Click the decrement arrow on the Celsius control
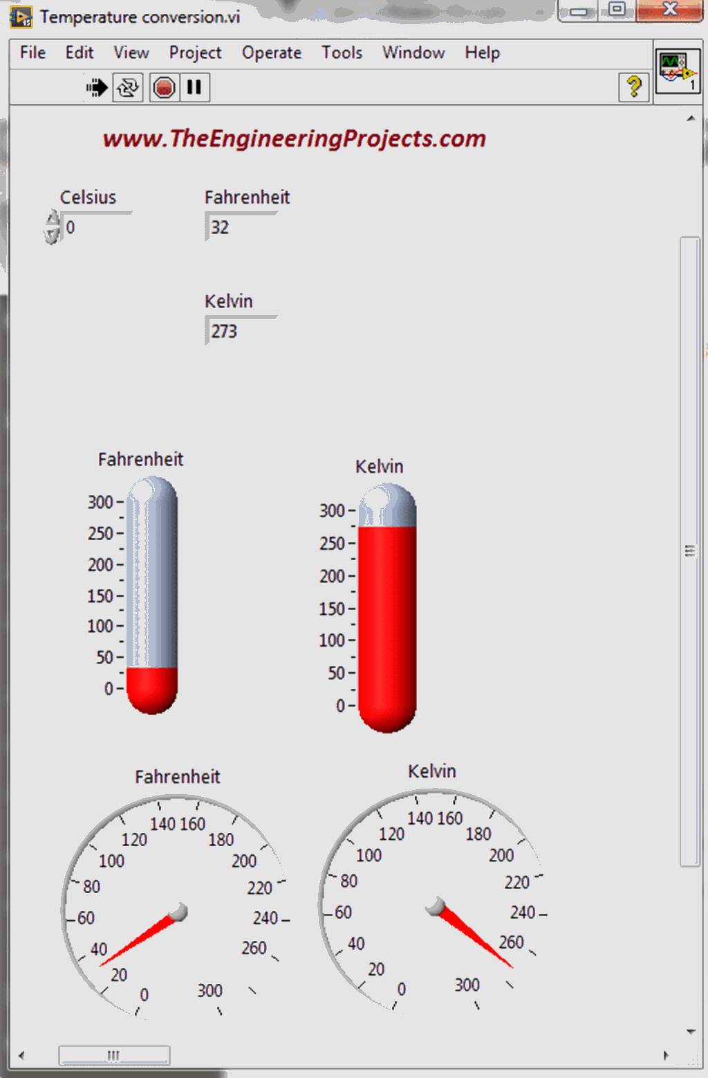708x1078 pixels. coord(50,235)
